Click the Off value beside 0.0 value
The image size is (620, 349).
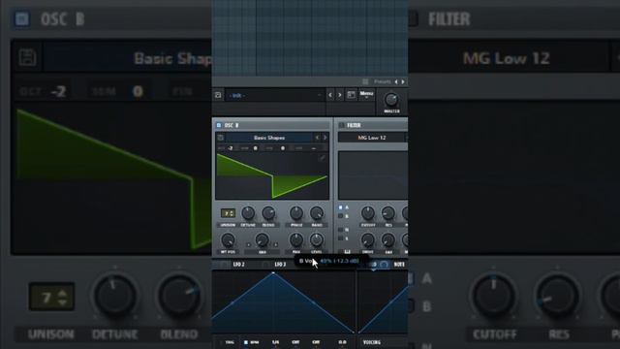point(316,342)
